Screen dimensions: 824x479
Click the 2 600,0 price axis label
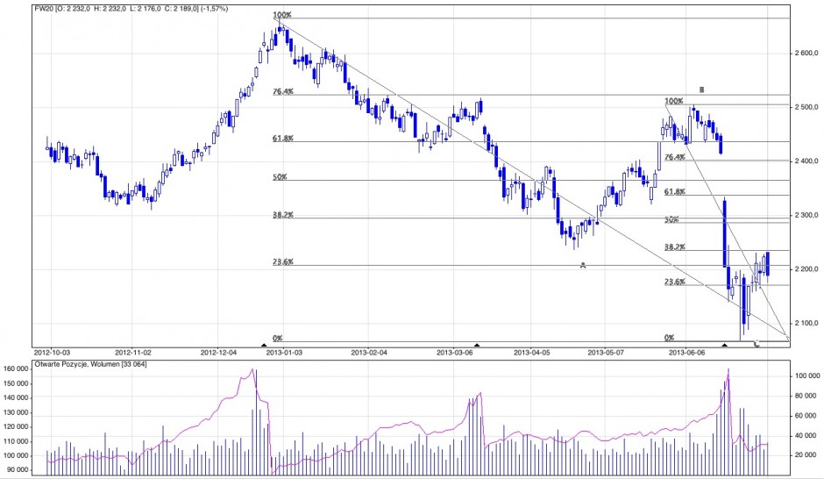pos(806,54)
